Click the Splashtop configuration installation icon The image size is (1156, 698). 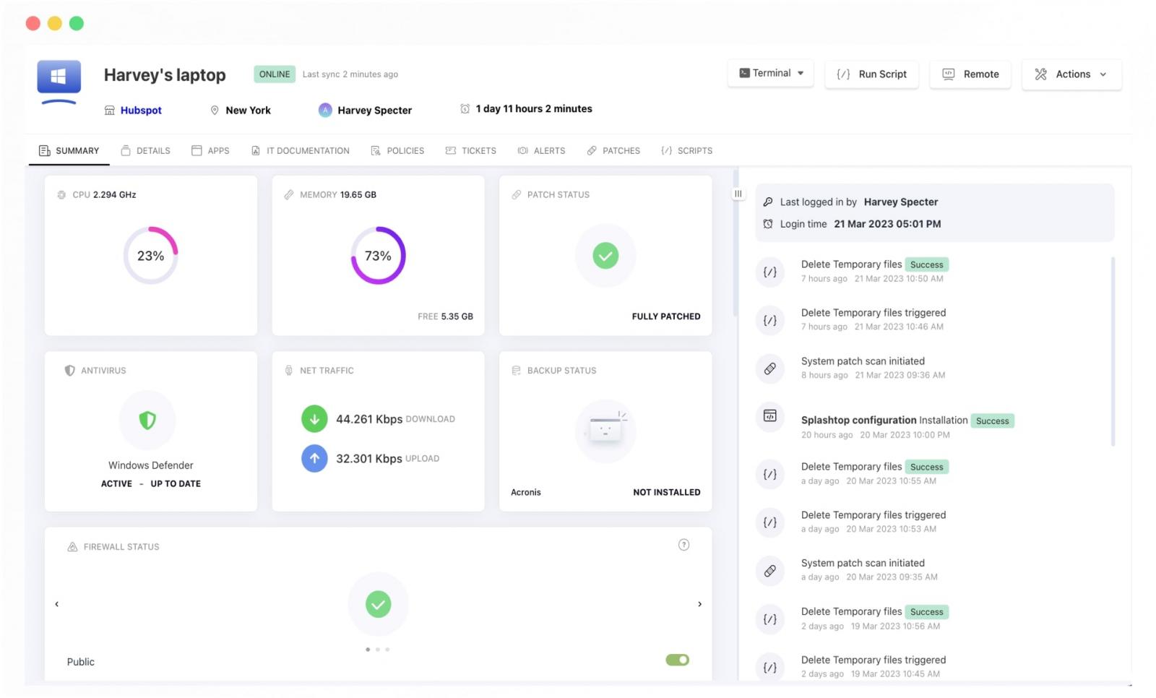(x=770, y=416)
